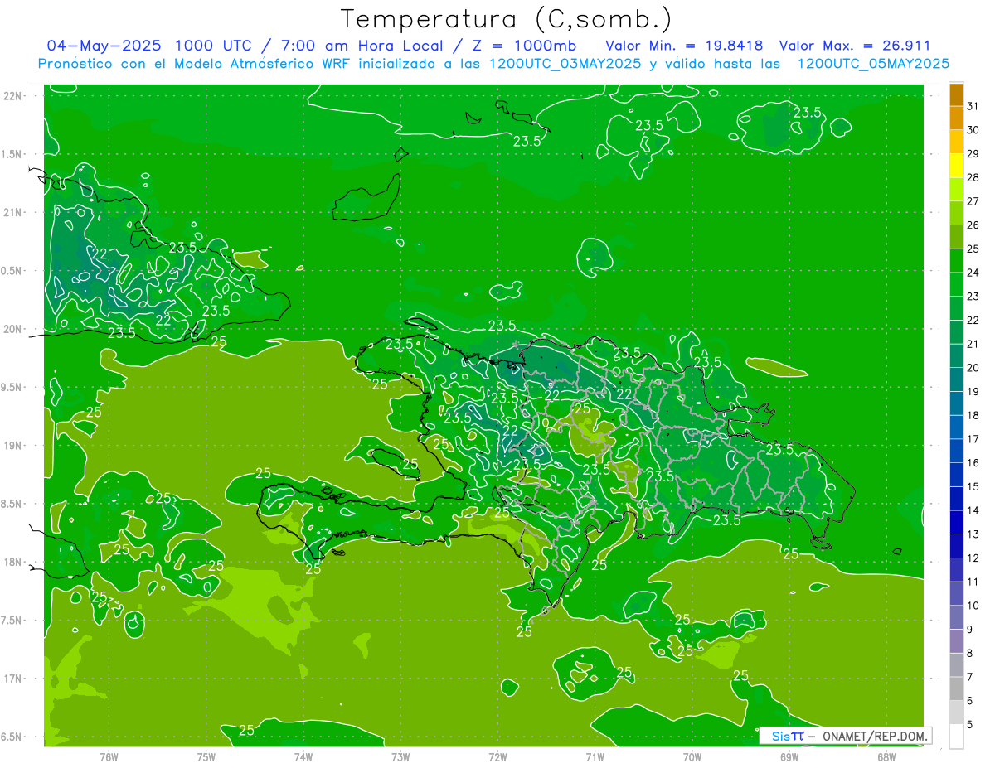
Task: Click the "70W" longitude axis label
Action: tap(692, 757)
